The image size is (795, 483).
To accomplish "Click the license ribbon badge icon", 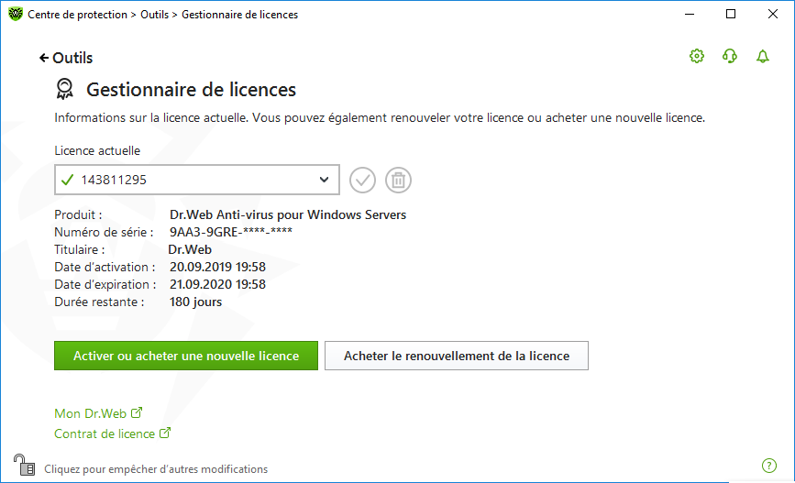I will pyautogui.click(x=64, y=89).
